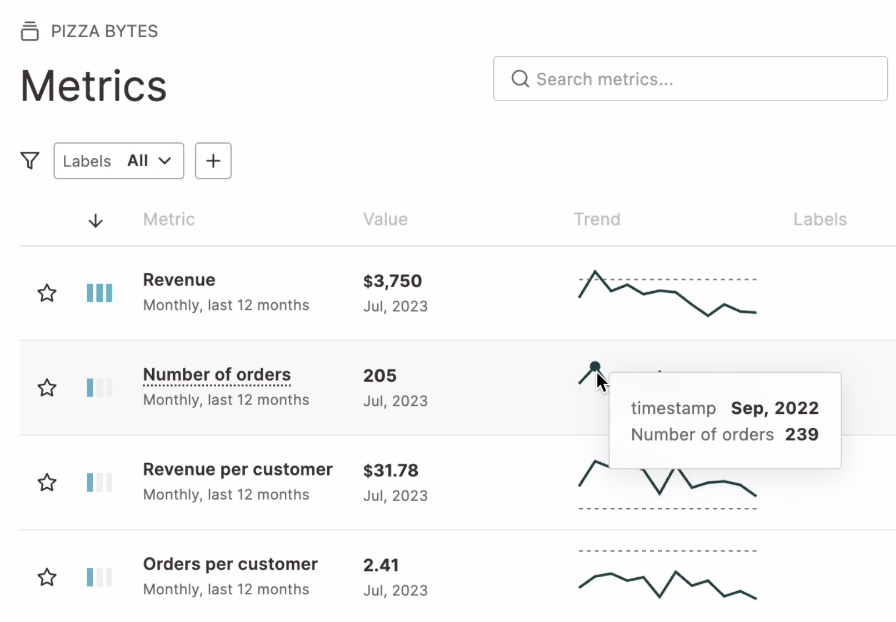Star the Revenue metric
Image resolution: width=896 pixels, height=622 pixels.
[47, 293]
